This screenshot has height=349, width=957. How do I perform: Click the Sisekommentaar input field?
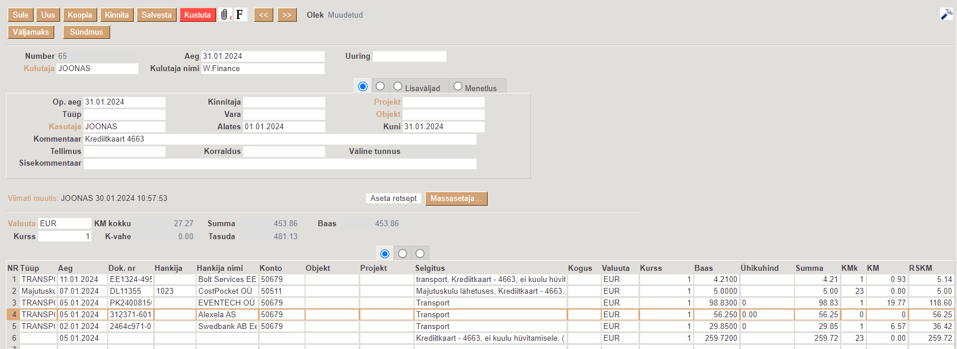(280, 163)
